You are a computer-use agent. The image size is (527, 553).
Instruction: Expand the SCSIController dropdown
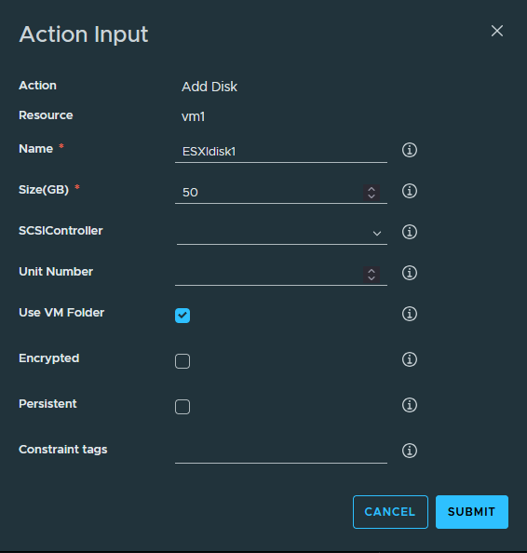(282, 233)
